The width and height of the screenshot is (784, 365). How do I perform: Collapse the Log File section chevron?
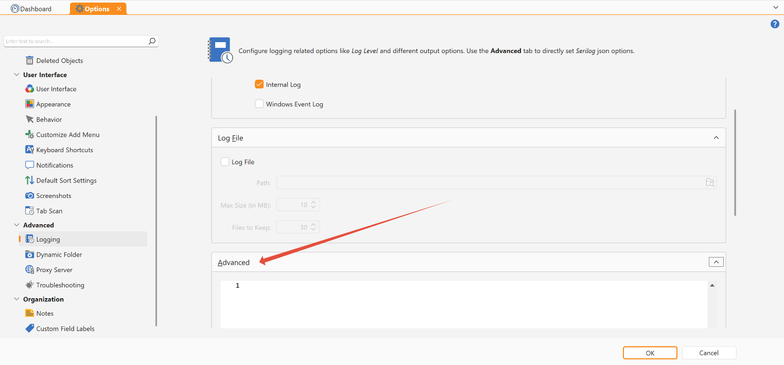coord(716,138)
